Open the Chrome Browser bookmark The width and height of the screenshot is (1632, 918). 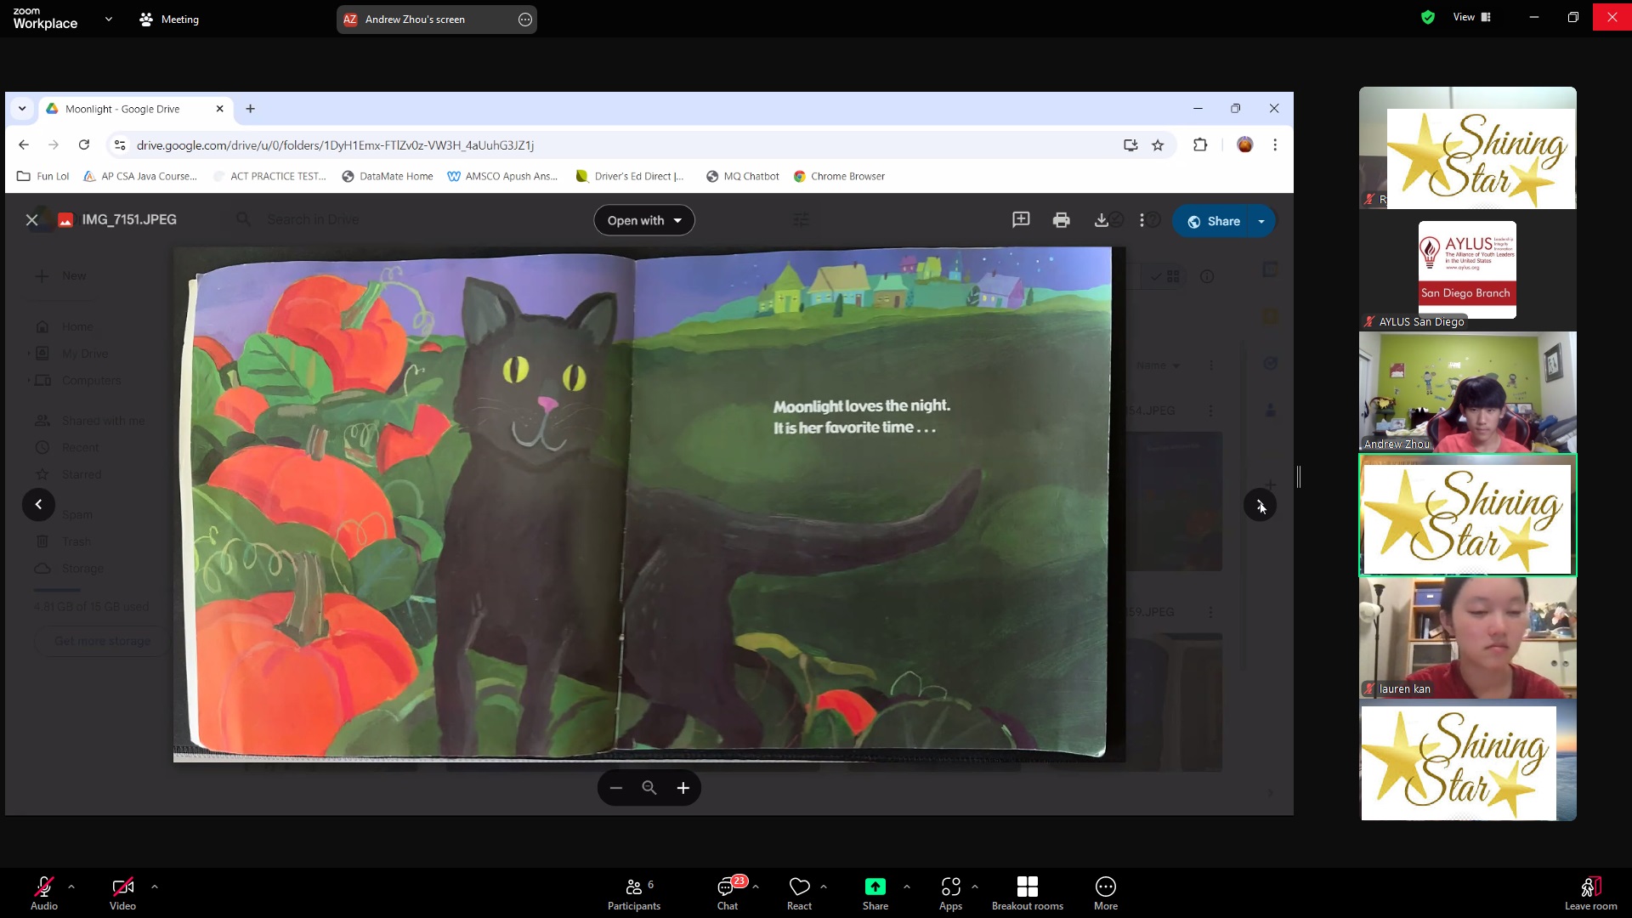(x=839, y=176)
